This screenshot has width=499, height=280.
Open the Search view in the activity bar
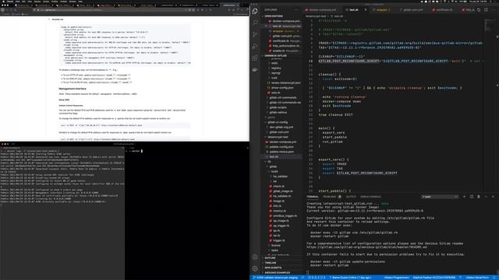click(255, 23)
